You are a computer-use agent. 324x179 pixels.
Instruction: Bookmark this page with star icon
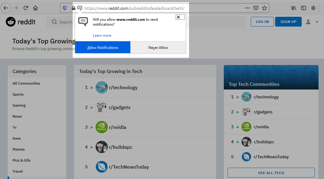click(264, 8)
